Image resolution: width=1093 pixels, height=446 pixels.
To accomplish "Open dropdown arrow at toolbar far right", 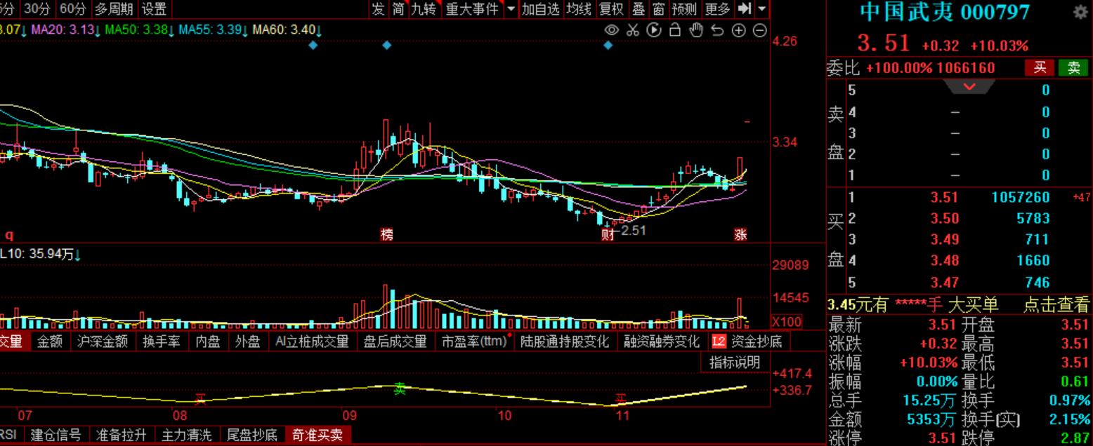I will coord(762,9).
